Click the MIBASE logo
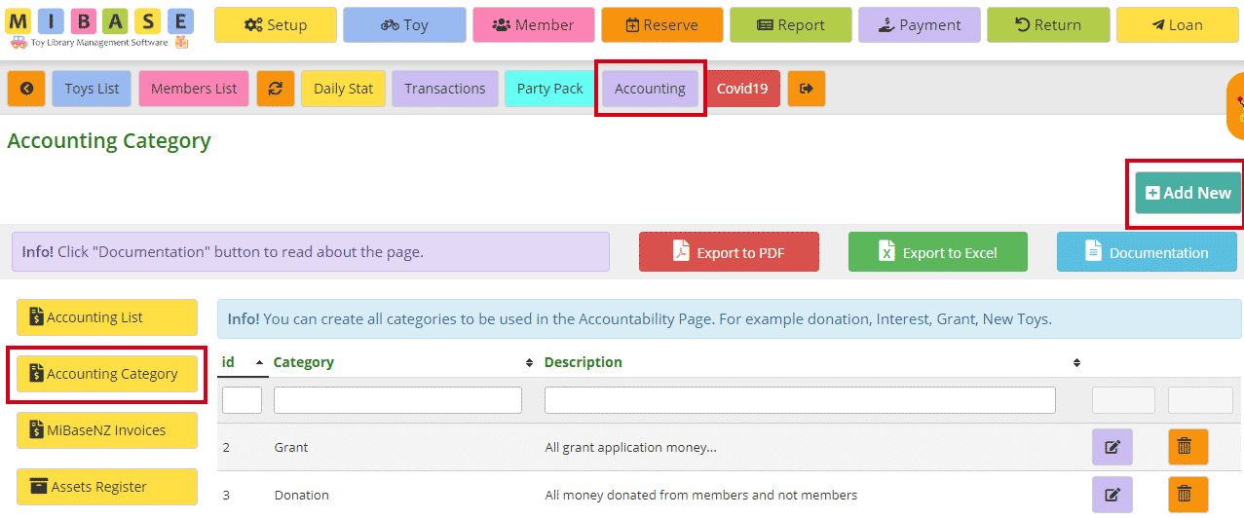Screen dimensions: 1244x518 (100, 28)
